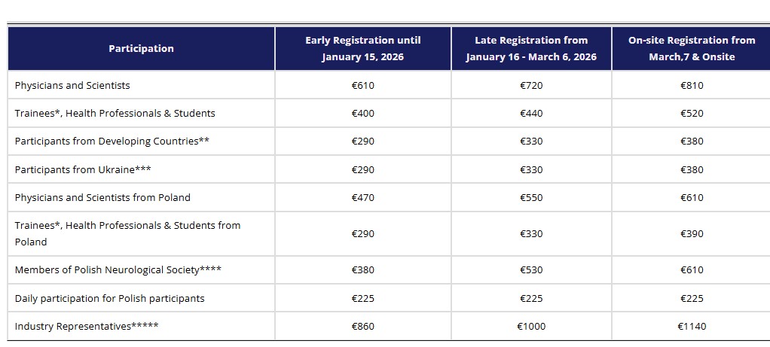This screenshot has height=347, width=770.
Task: Select the Late Registration column header
Action: 531,49
